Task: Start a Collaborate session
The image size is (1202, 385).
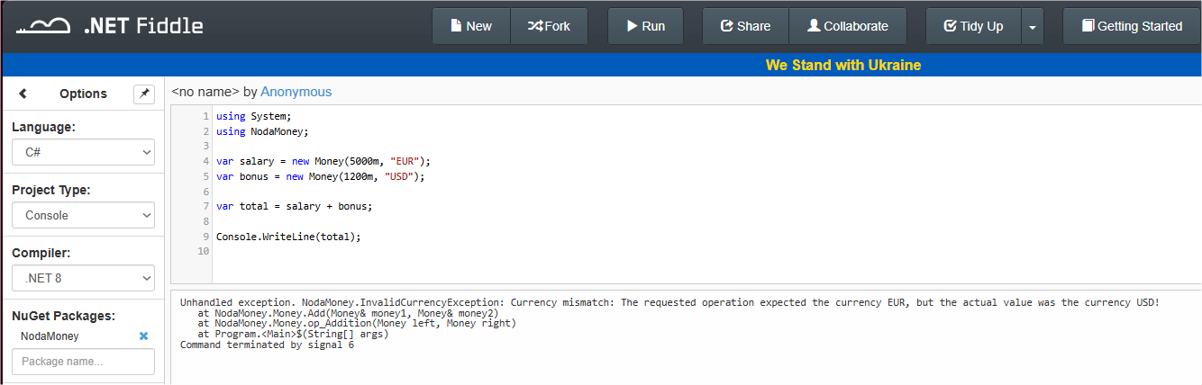Action: tap(848, 26)
